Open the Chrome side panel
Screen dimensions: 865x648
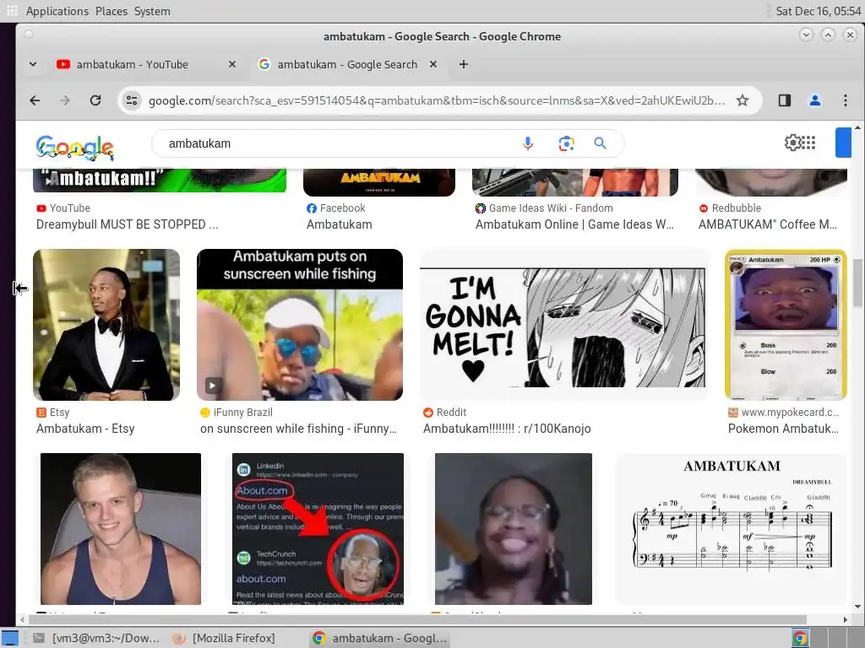(x=785, y=100)
